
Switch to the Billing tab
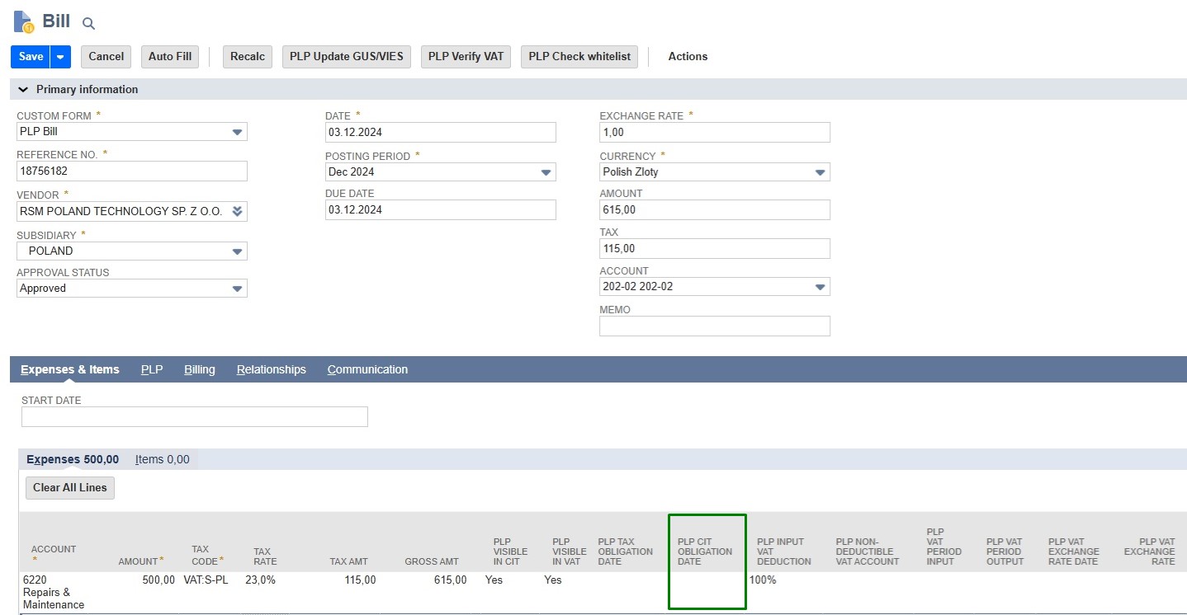[199, 369]
